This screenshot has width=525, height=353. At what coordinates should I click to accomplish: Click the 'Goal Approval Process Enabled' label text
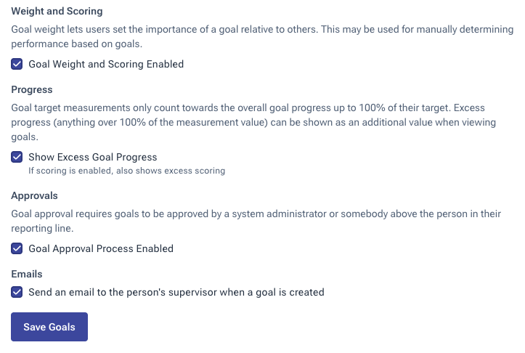tap(101, 248)
